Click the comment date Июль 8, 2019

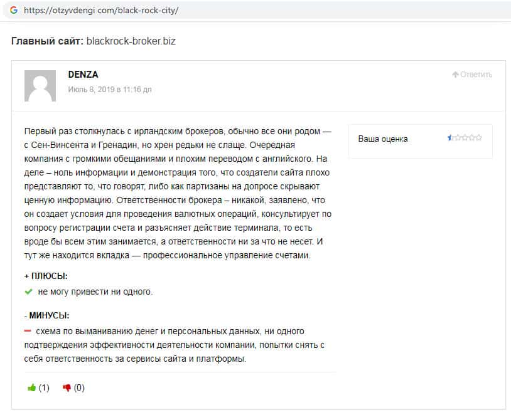click(110, 90)
